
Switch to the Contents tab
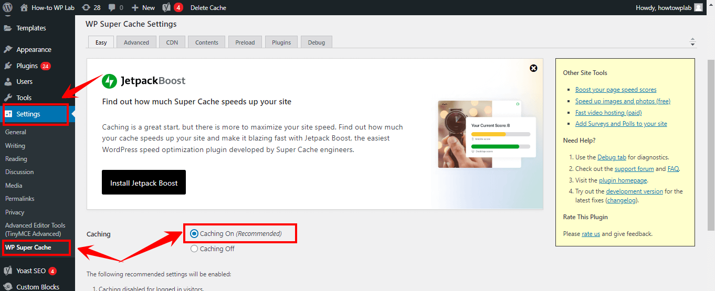coord(207,42)
